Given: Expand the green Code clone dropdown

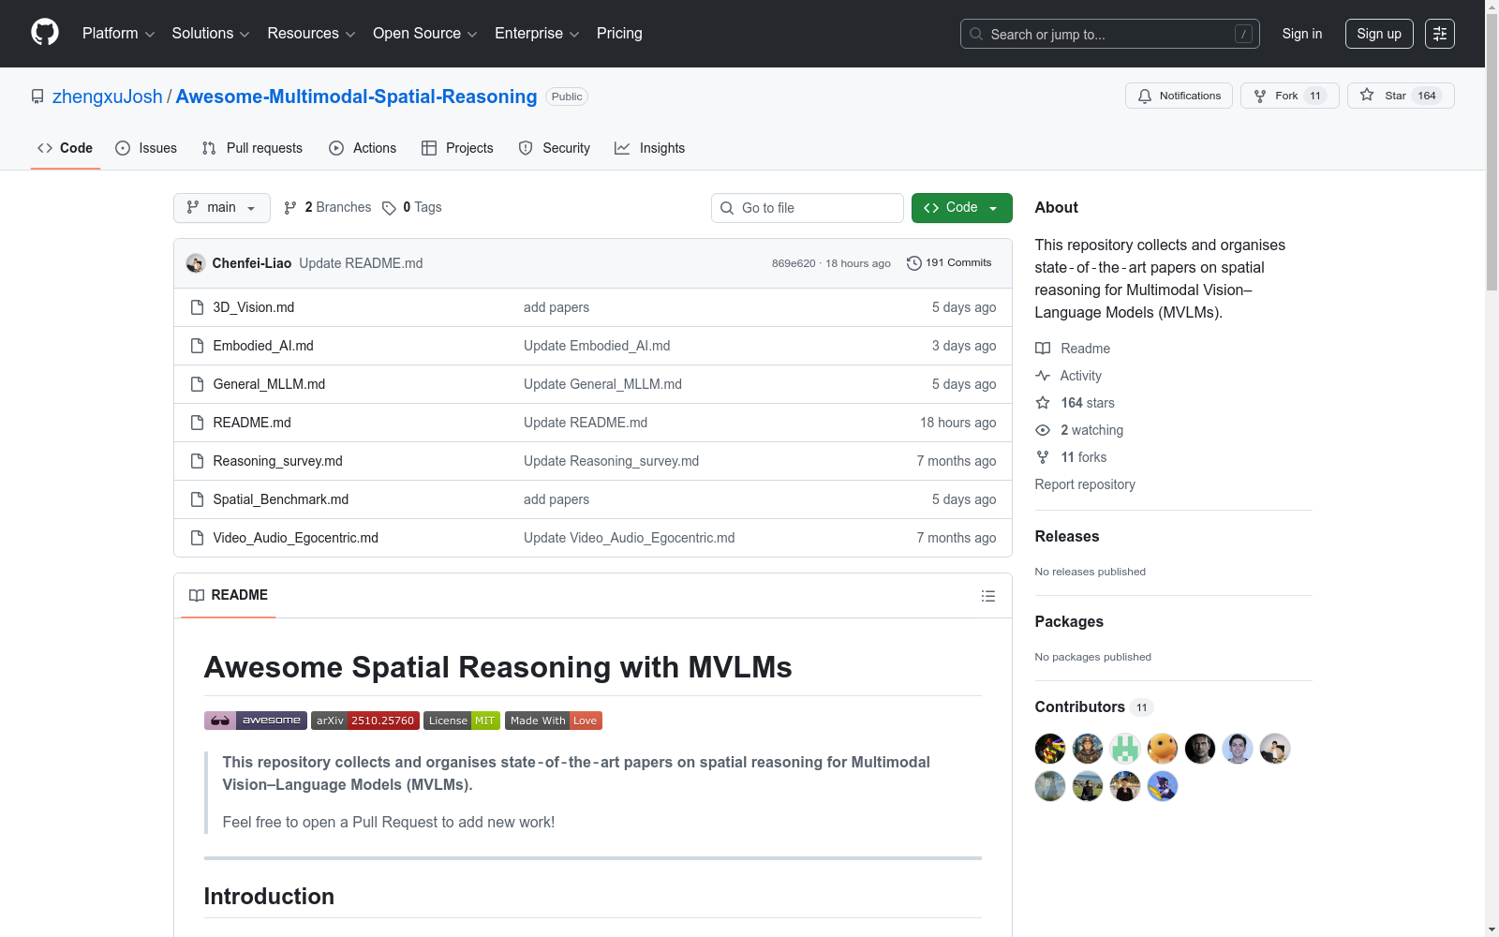Looking at the screenshot, I should click(x=962, y=208).
